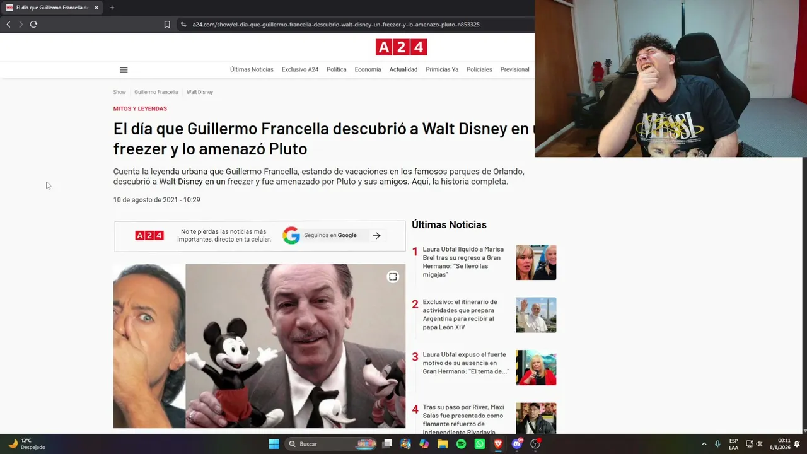Open File Explorer from the taskbar

443,444
